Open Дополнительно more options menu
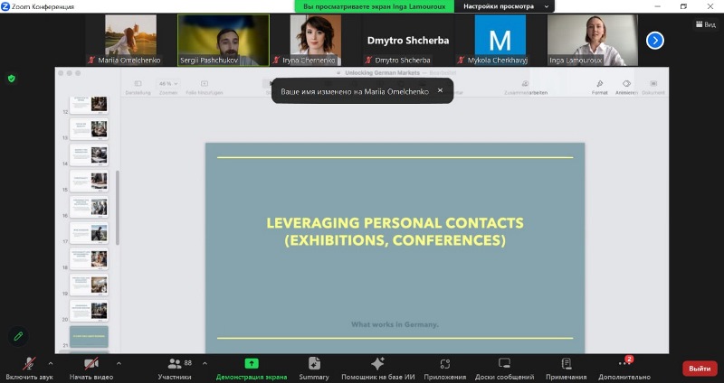The image size is (724, 383). coord(624,369)
